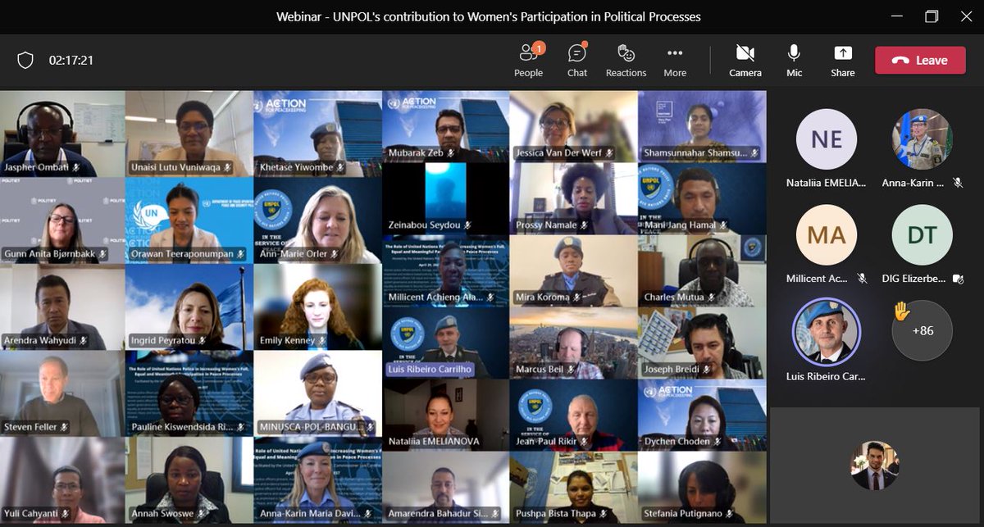Select the MA avatar of Millicent
The image size is (984, 527).
[827, 234]
